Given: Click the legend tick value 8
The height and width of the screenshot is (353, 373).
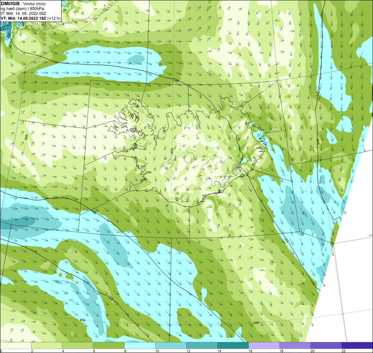Looking at the screenshot, I should (125, 351).
